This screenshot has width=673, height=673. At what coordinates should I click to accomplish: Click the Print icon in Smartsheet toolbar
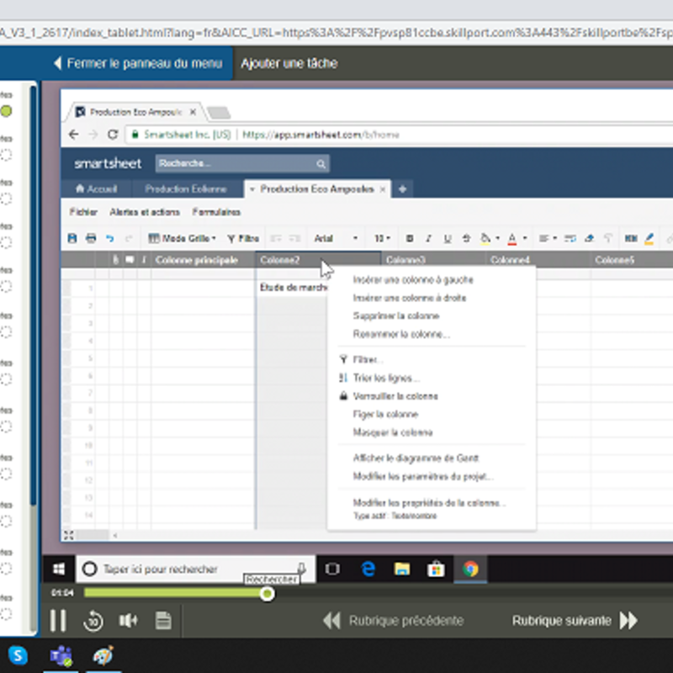(91, 238)
